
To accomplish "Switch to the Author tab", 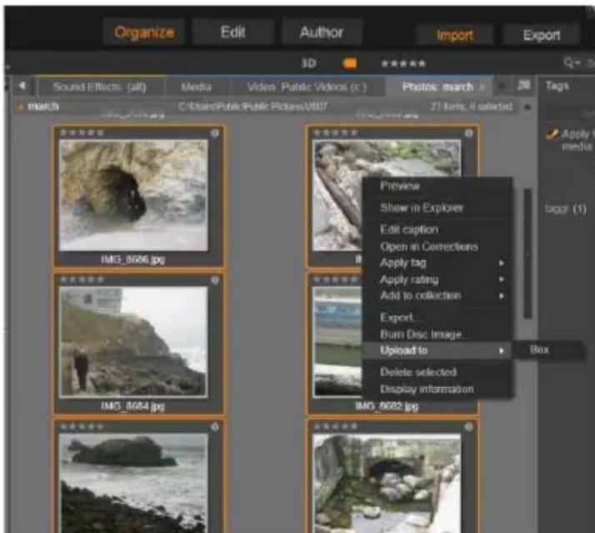I will 322,33.
